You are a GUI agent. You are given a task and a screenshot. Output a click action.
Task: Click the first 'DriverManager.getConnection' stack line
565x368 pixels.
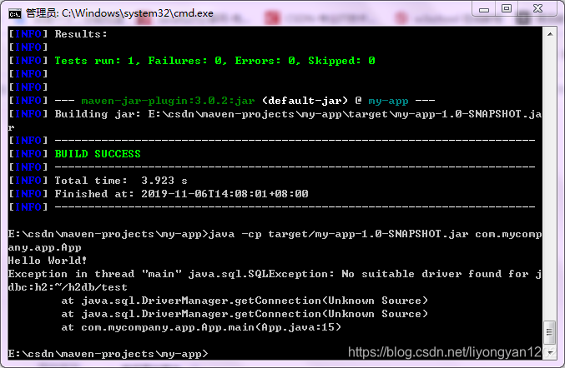(245, 301)
